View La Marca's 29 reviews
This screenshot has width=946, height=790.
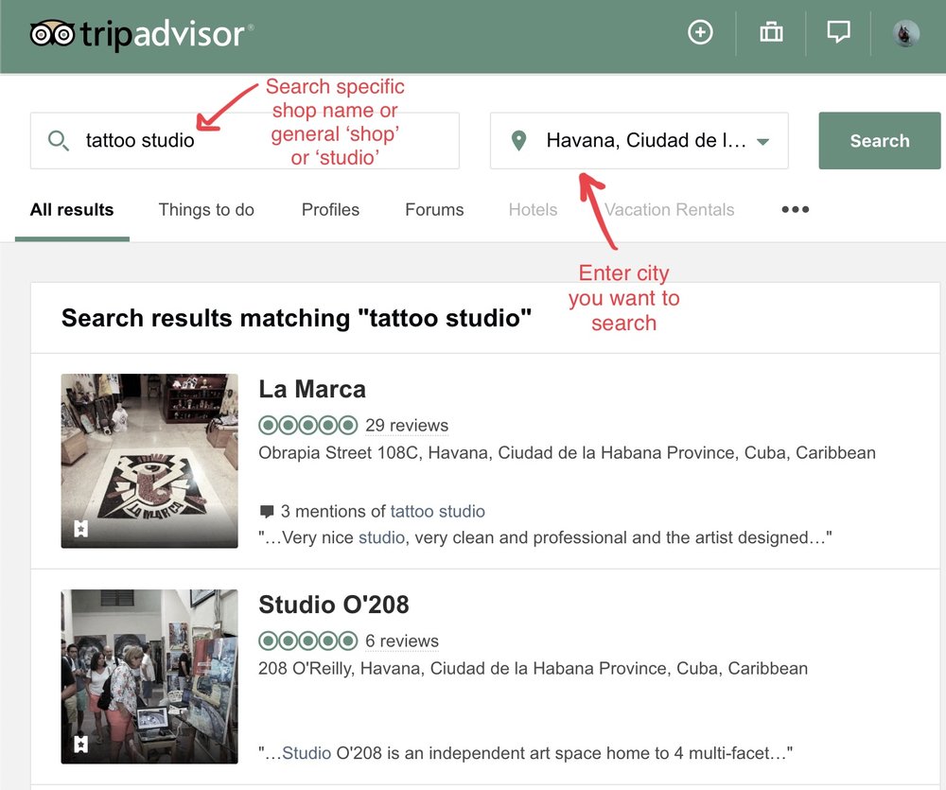pos(407,426)
